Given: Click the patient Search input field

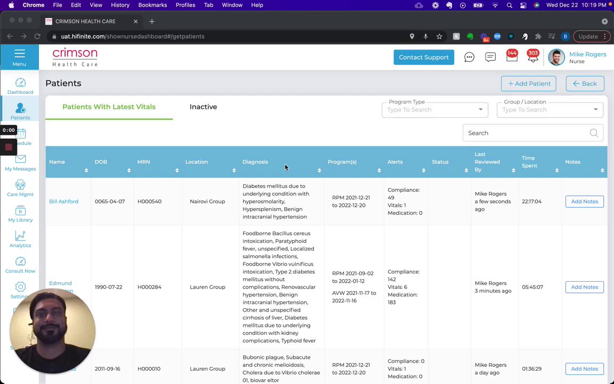Looking at the screenshot, I should pos(525,133).
